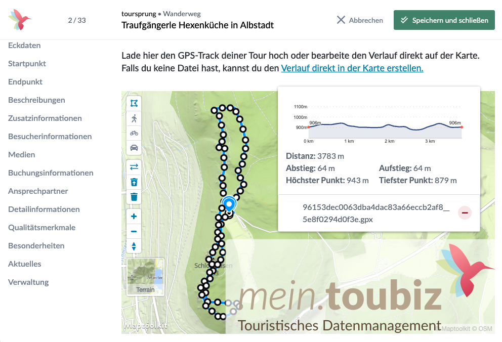Viewport: 502px width, 342px height.
Task: Open the Startpunkt section
Action: tap(27, 64)
